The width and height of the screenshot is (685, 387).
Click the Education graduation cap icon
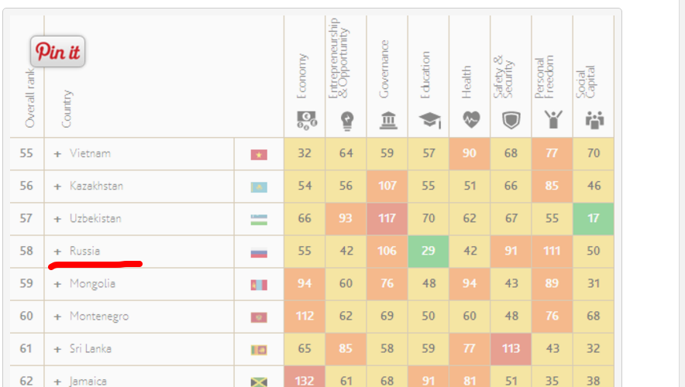pyautogui.click(x=430, y=119)
